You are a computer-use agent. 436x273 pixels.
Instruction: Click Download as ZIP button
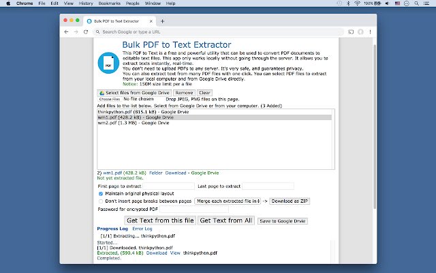click(x=290, y=201)
